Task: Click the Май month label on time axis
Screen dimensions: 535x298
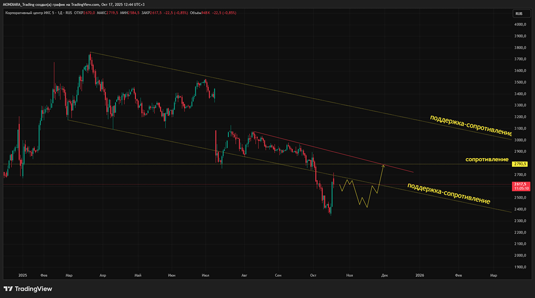Action: [138, 275]
